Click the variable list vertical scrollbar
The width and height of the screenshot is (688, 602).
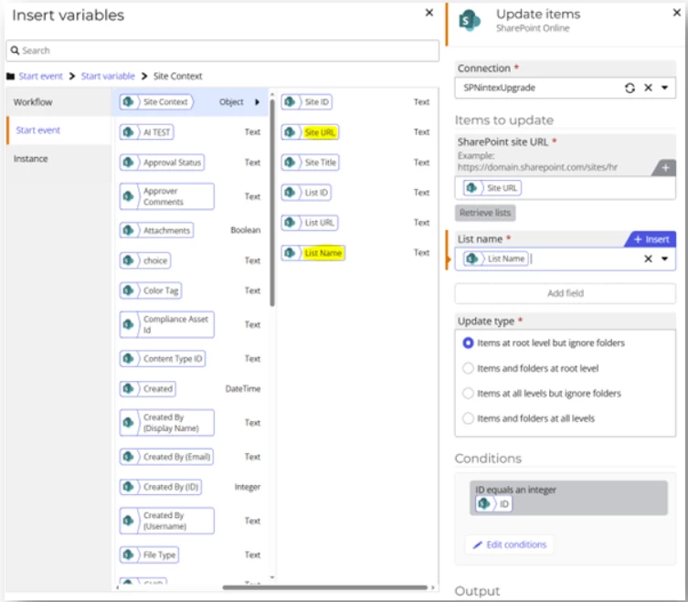tap(272, 203)
